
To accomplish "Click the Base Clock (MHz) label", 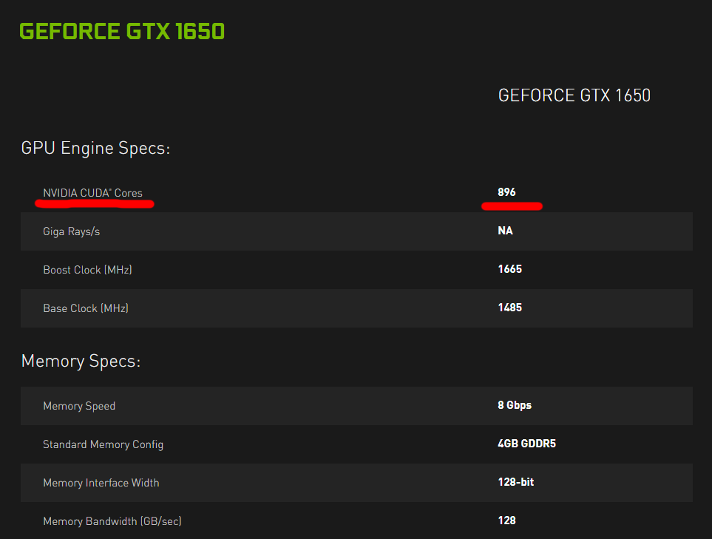I will pos(85,308).
